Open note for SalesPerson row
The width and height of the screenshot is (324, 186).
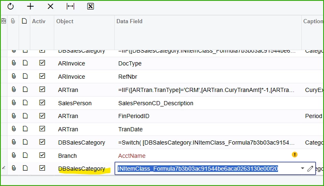(25, 102)
